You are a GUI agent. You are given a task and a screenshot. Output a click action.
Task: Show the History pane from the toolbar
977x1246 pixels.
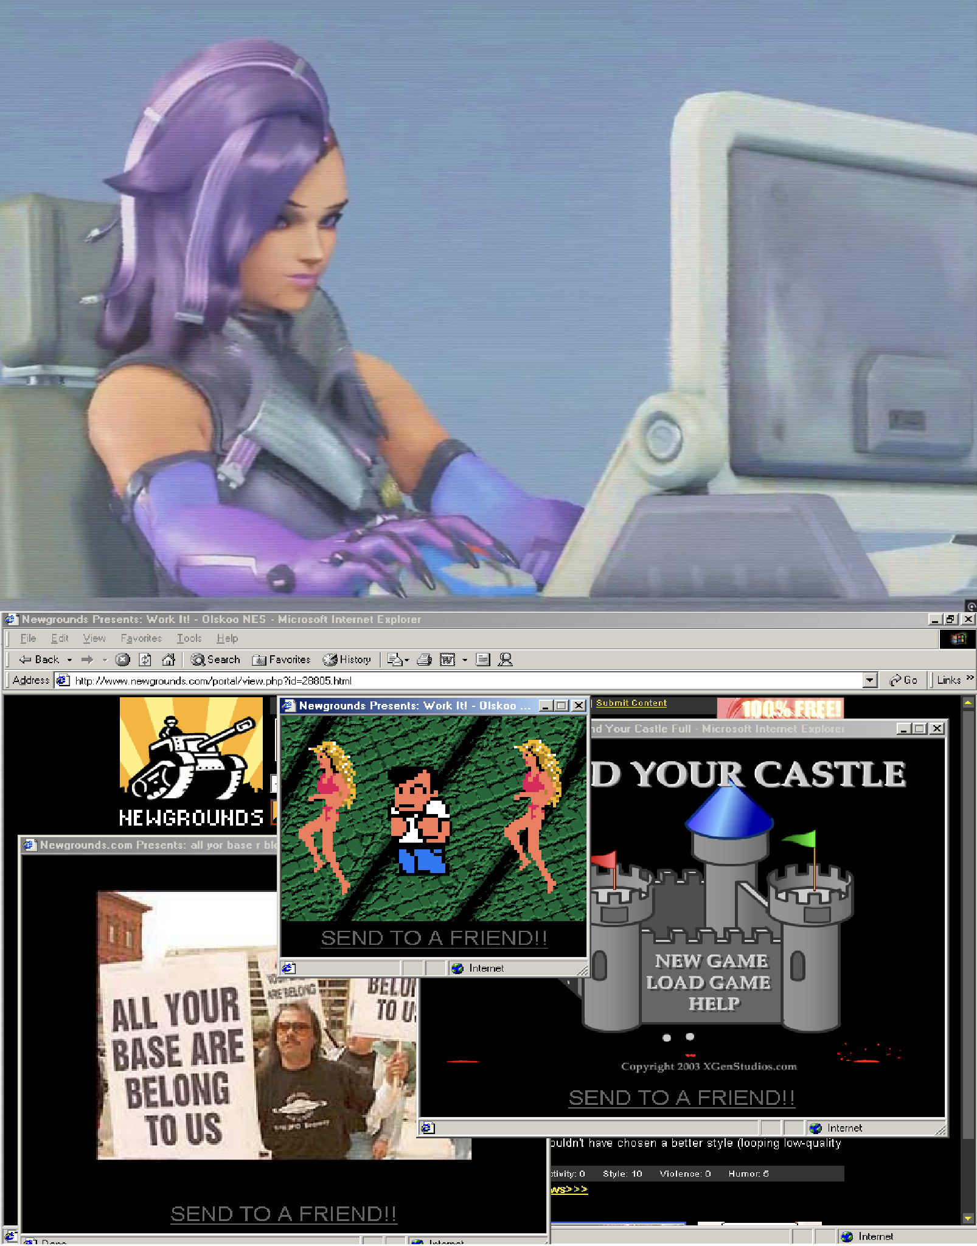347,660
